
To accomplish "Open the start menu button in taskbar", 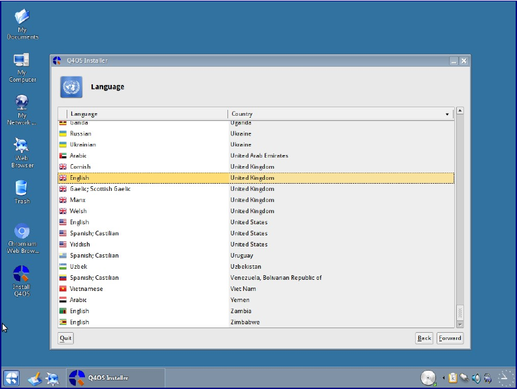I will click(12, 378).
